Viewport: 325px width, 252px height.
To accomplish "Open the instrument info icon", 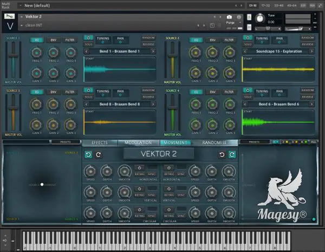I will click(239, 17).
